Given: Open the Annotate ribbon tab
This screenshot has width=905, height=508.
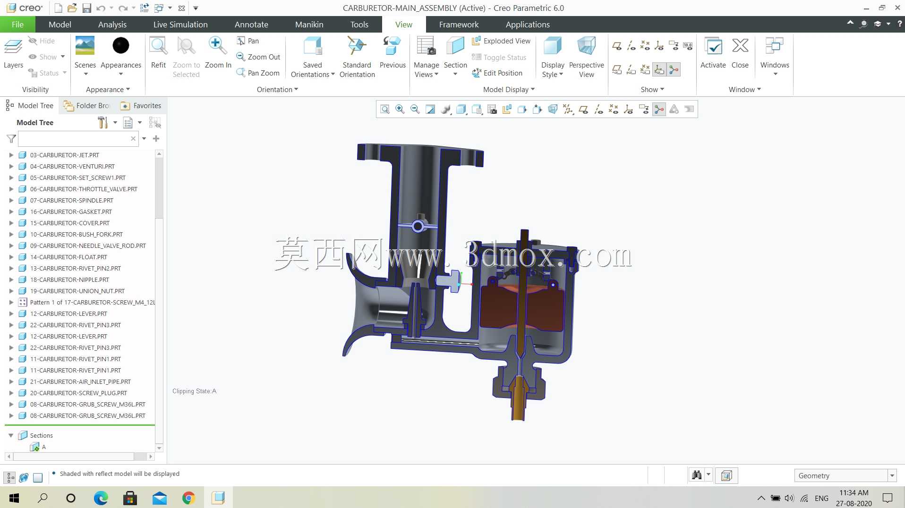Looking at the screenshot, I should (x=251, y=25).
